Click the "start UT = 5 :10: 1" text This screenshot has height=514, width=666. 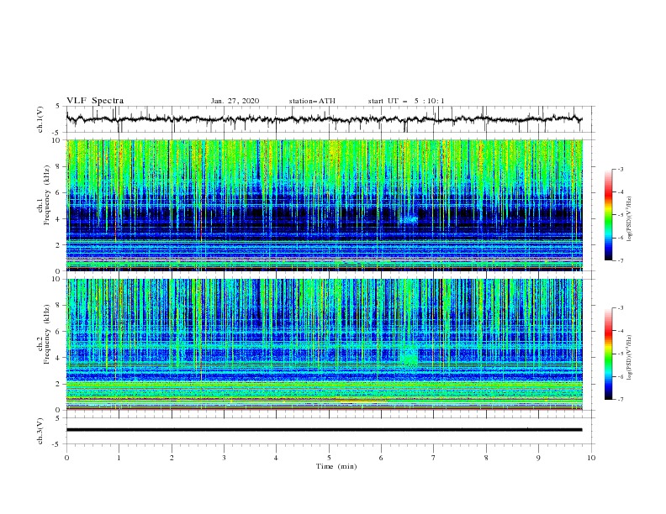[x=406, y=101]
